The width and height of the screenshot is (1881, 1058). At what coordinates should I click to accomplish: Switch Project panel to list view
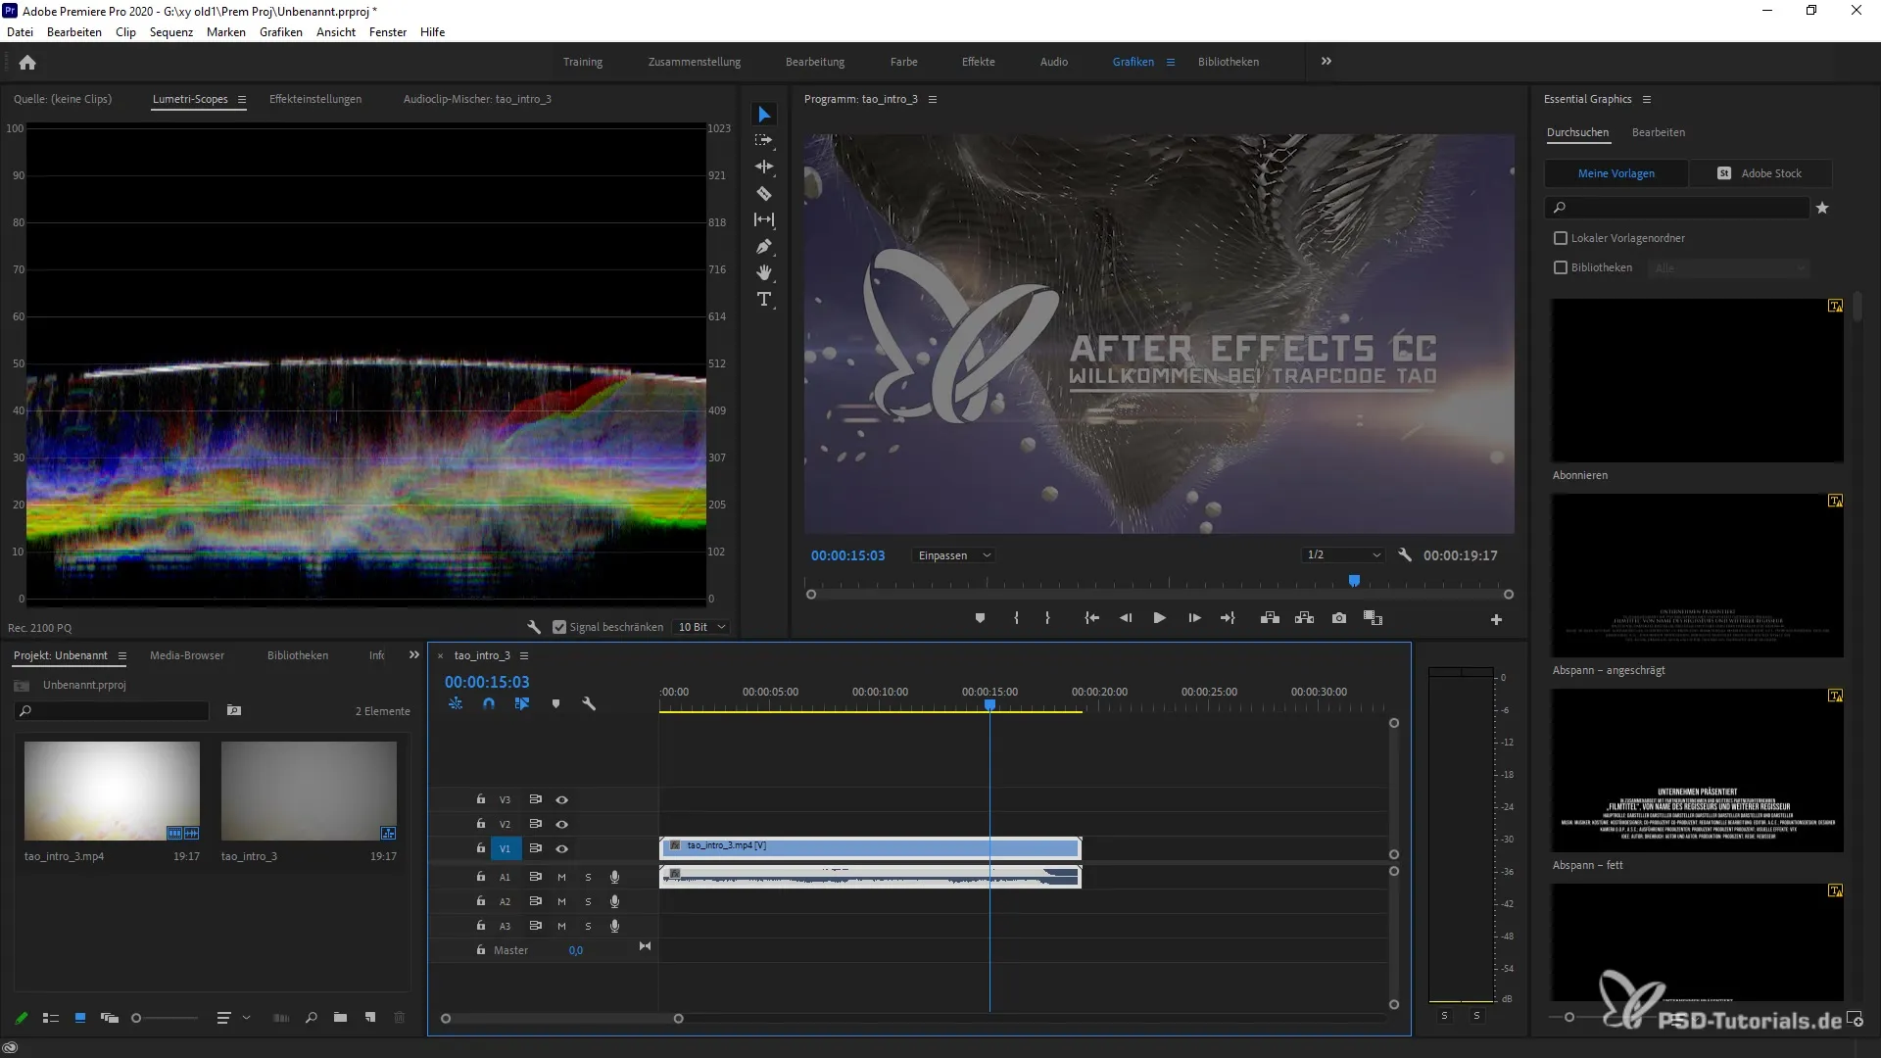[51, 1018]
